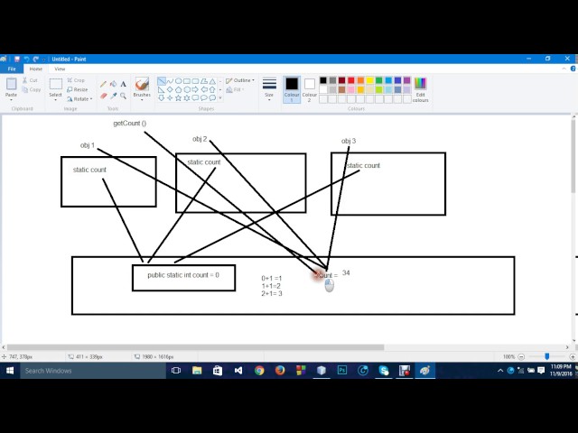Click the Cut button
The height and width of the screenshot is (433, 578).
click(x=30, y=80)
